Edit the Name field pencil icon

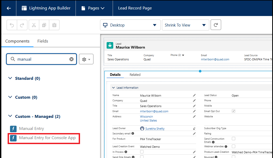tap(194, 95)
